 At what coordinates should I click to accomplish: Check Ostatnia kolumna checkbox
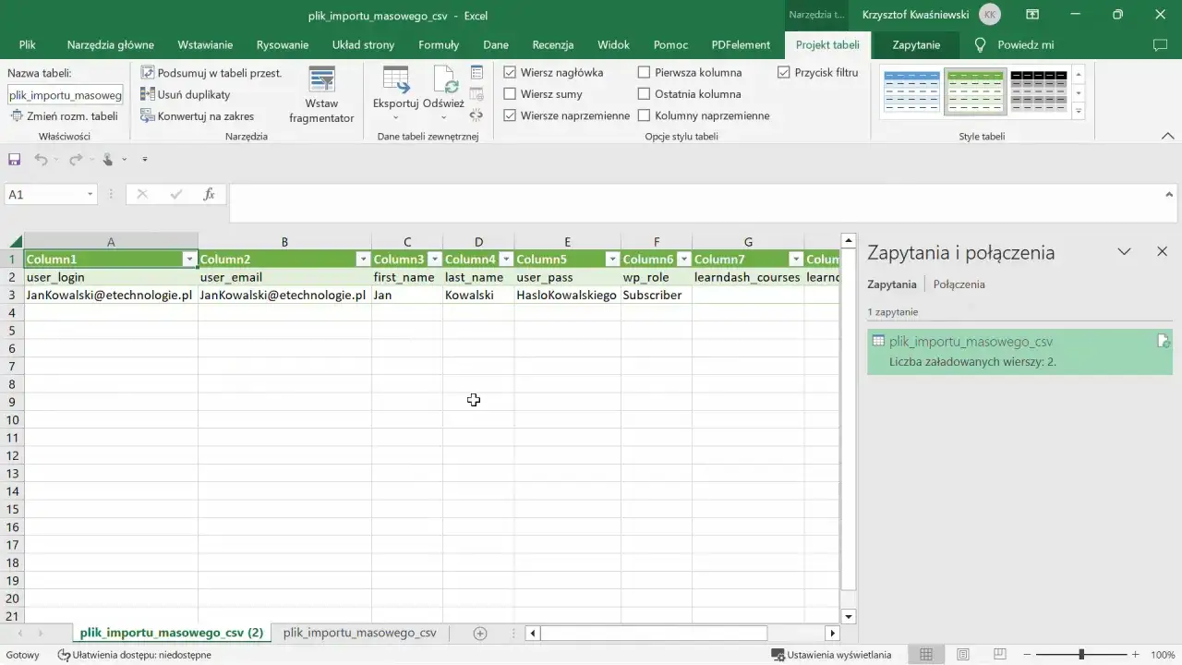pyautogui.click(x=645, y=94)
